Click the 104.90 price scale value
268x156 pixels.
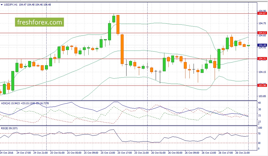pyautogui.click(x=261, y=11)
